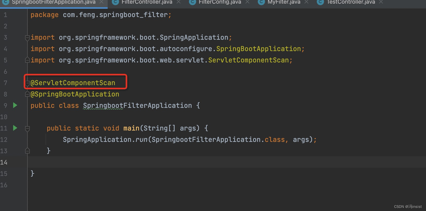Click the TestController.java tab class icon

click(x=320, y=2)
